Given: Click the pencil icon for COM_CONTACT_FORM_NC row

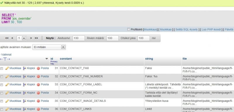Looking at the screenshot, I should 7,93.
